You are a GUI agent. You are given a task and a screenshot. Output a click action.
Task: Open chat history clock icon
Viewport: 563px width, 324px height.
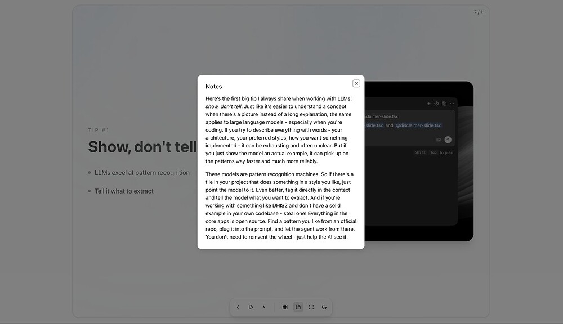pyautogui.click(x=436, y=103)
